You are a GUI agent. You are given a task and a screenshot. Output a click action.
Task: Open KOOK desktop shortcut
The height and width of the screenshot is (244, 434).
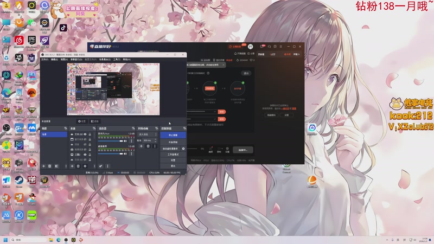[x=31, y=216]
